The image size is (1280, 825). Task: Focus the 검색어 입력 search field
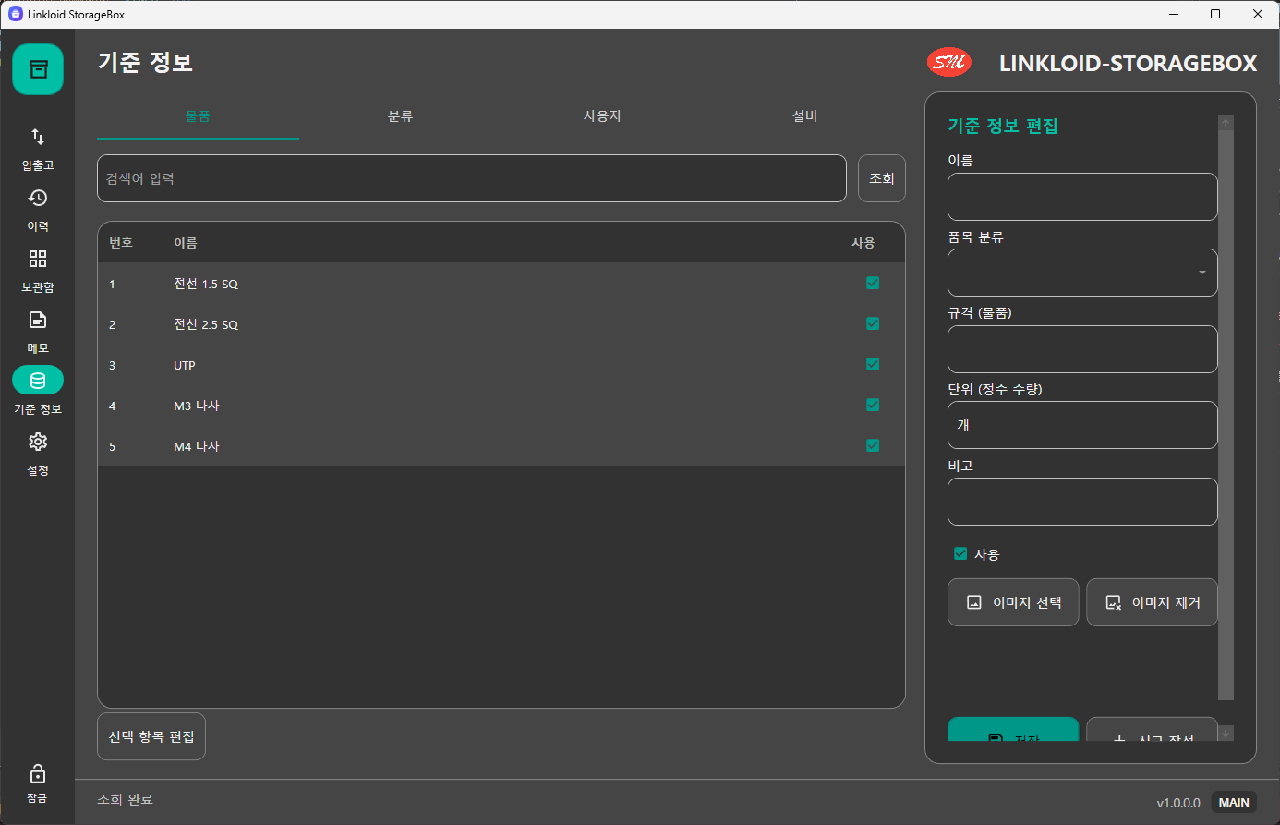coord(472,178)
